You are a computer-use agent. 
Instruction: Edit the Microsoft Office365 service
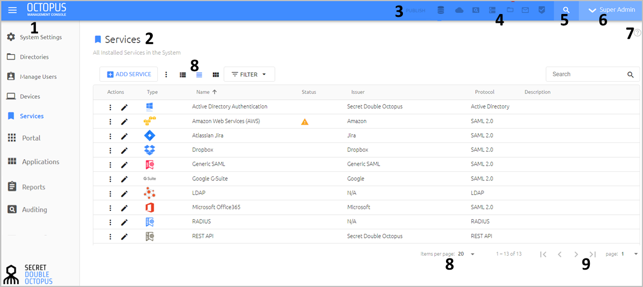(x=124, y=208)
